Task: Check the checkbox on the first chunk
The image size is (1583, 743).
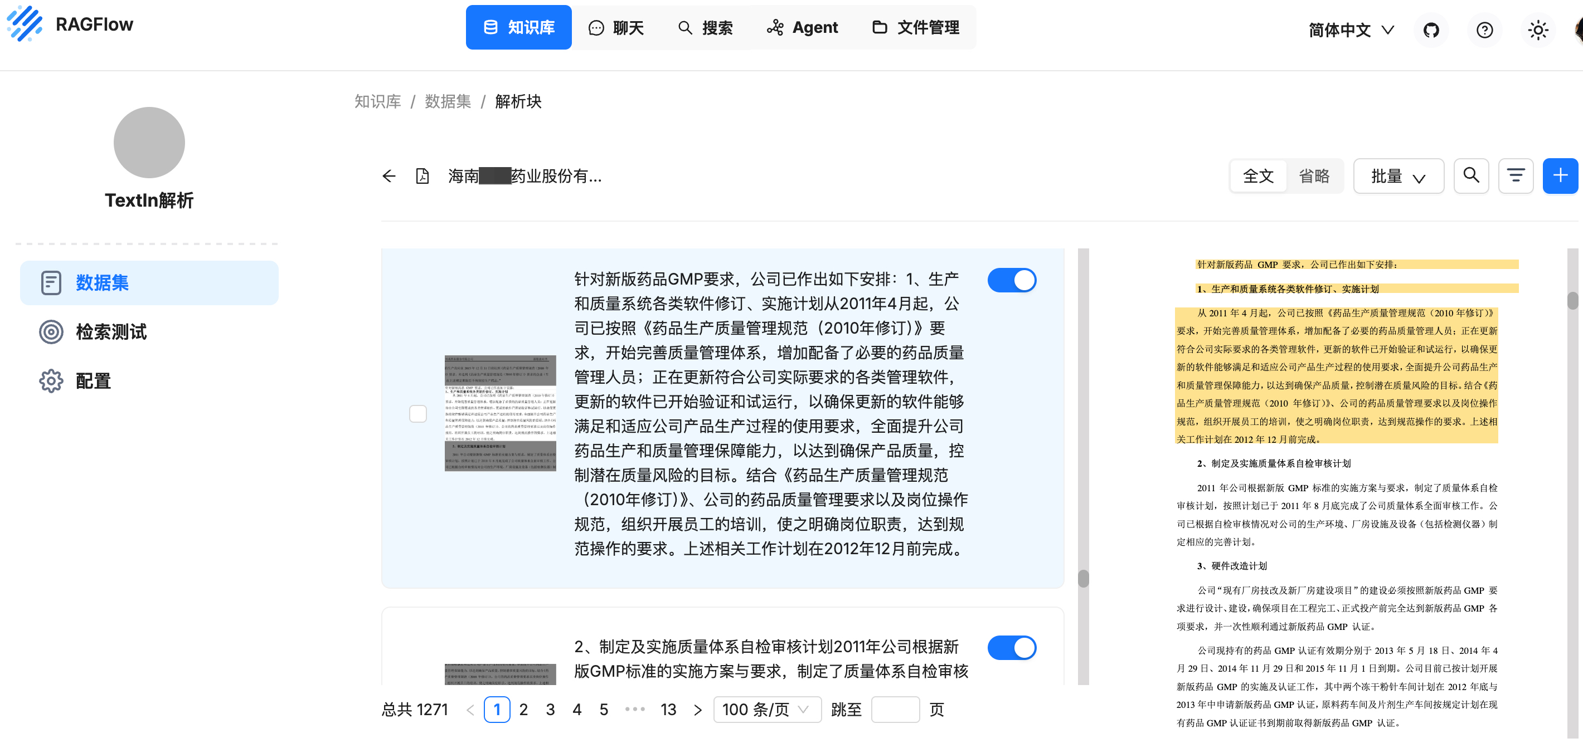Action: pos(419,414)
